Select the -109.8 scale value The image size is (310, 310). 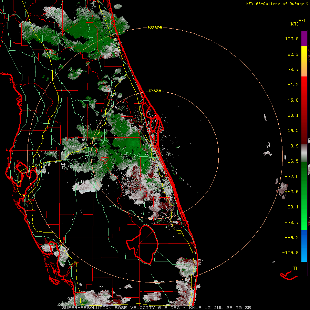click(x=290, y=253)
